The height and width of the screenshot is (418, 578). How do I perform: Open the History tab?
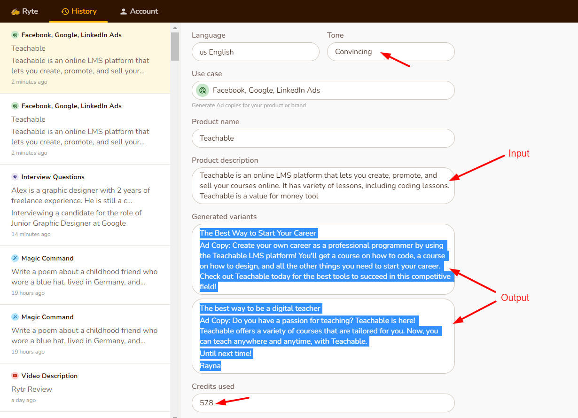(79, 11)
